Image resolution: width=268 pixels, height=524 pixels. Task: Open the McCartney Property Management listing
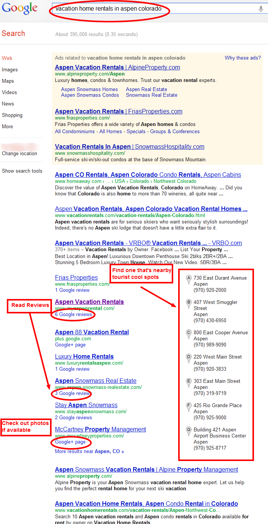tap(100, 430)
